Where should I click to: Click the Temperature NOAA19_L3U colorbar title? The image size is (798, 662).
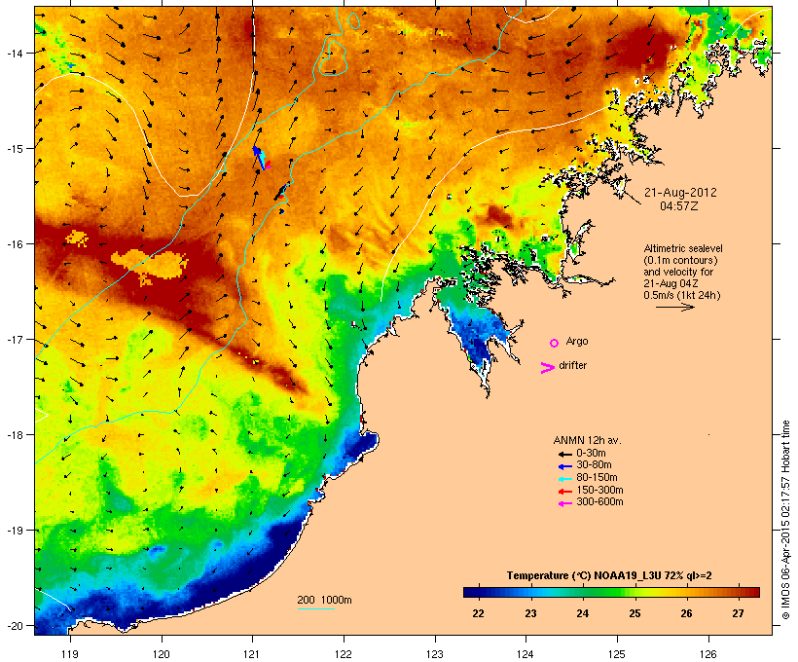609,576
